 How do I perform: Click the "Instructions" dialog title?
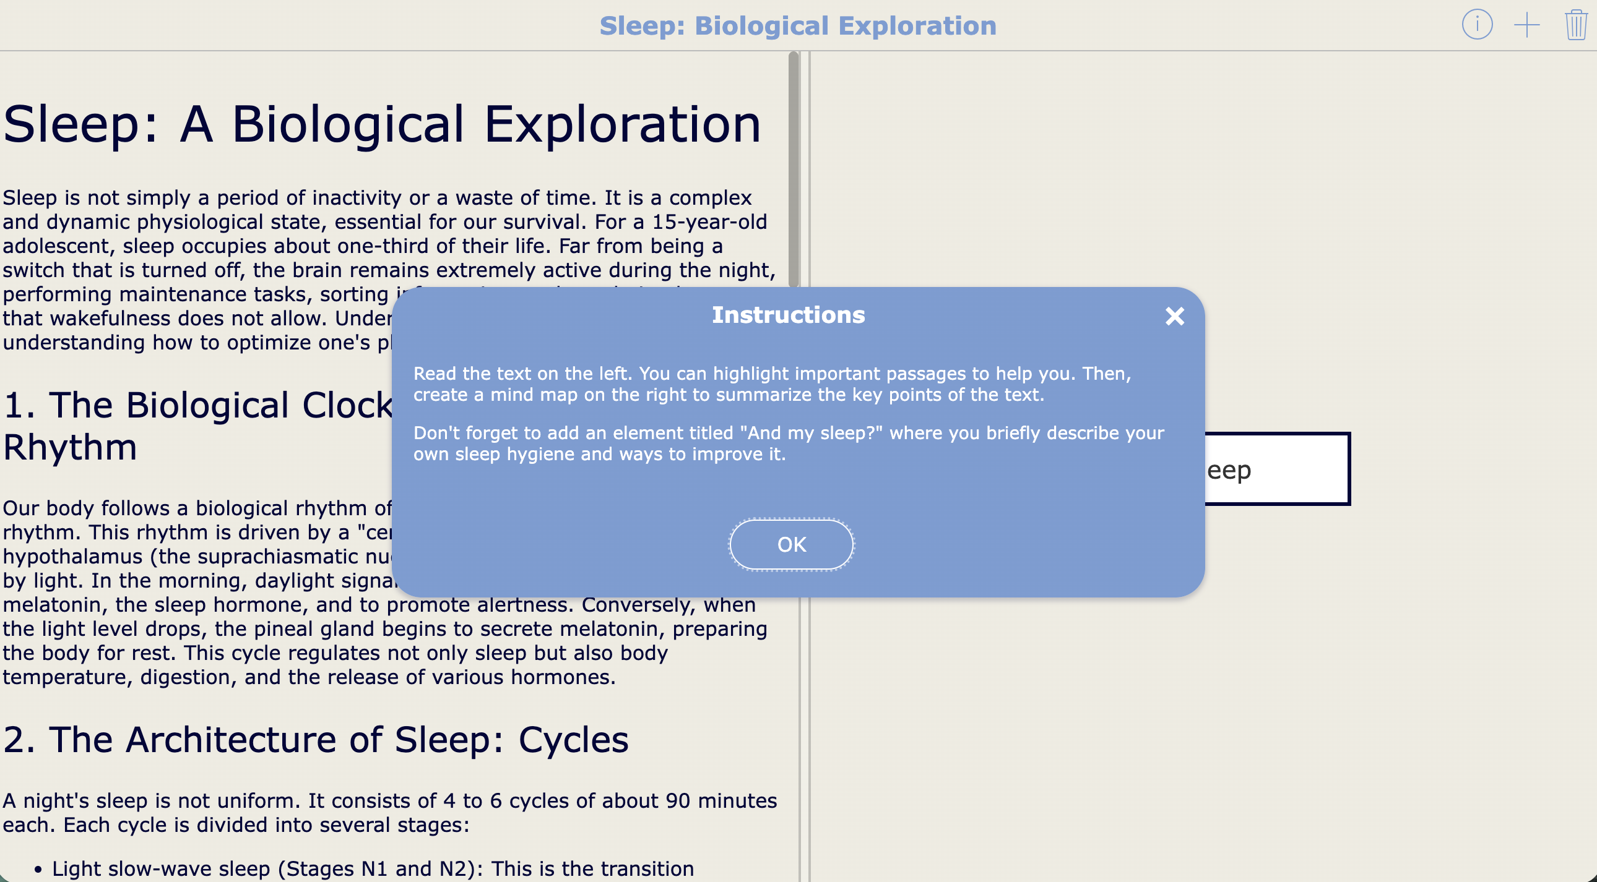point(788,315)
